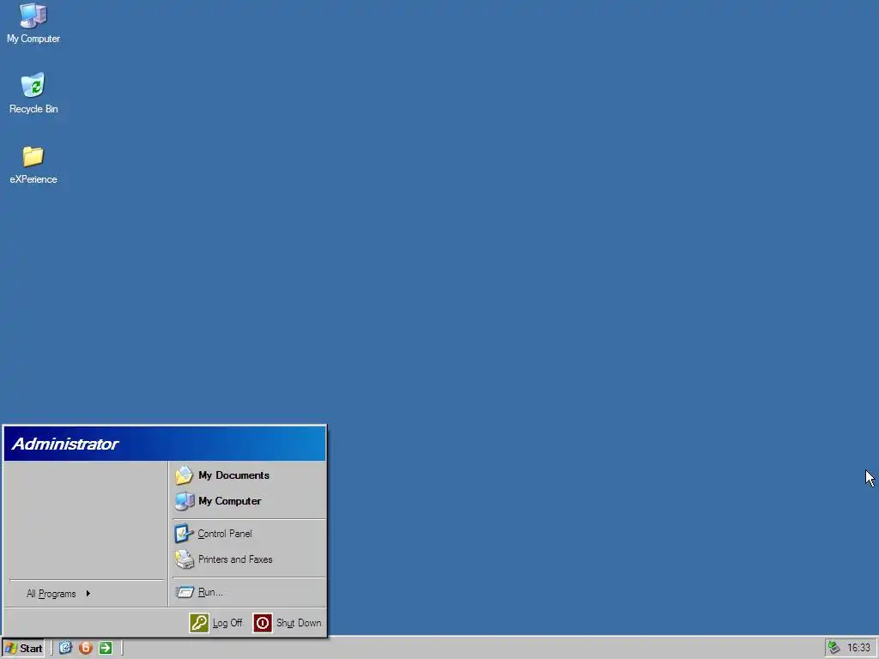The width and height of the screenshot is (879, 659).
Task: Open My Documents from Start menu
Action: click(x=249, y=475)
